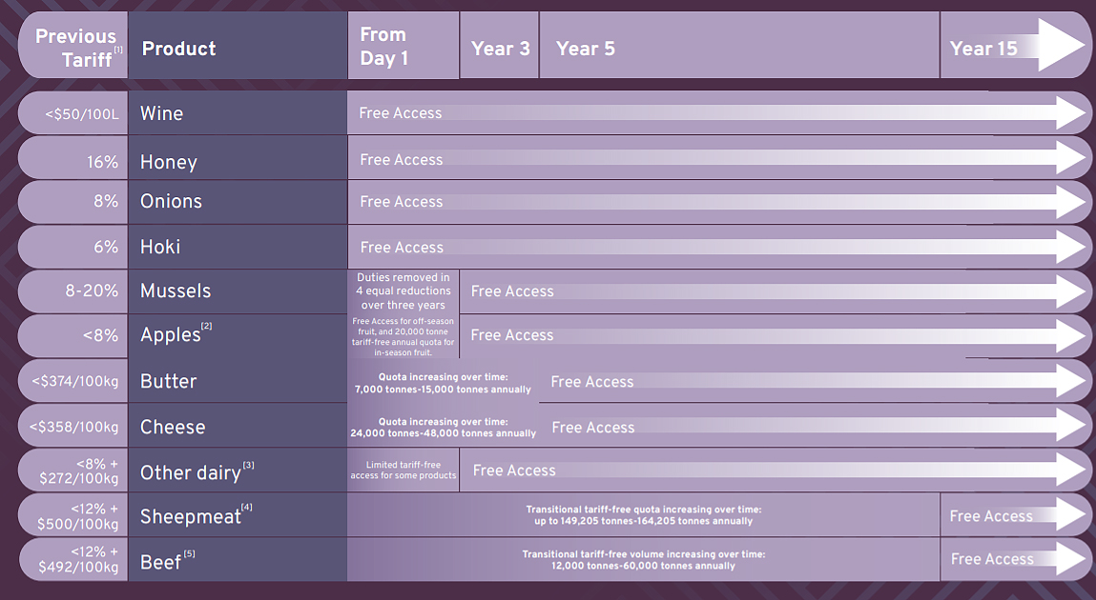Click the Product column header
This screenshot has height=600, width=1096.
pos(179,49)
